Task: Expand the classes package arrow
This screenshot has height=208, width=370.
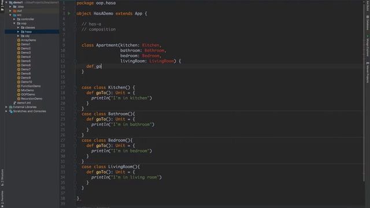Action: pos(18,28)
